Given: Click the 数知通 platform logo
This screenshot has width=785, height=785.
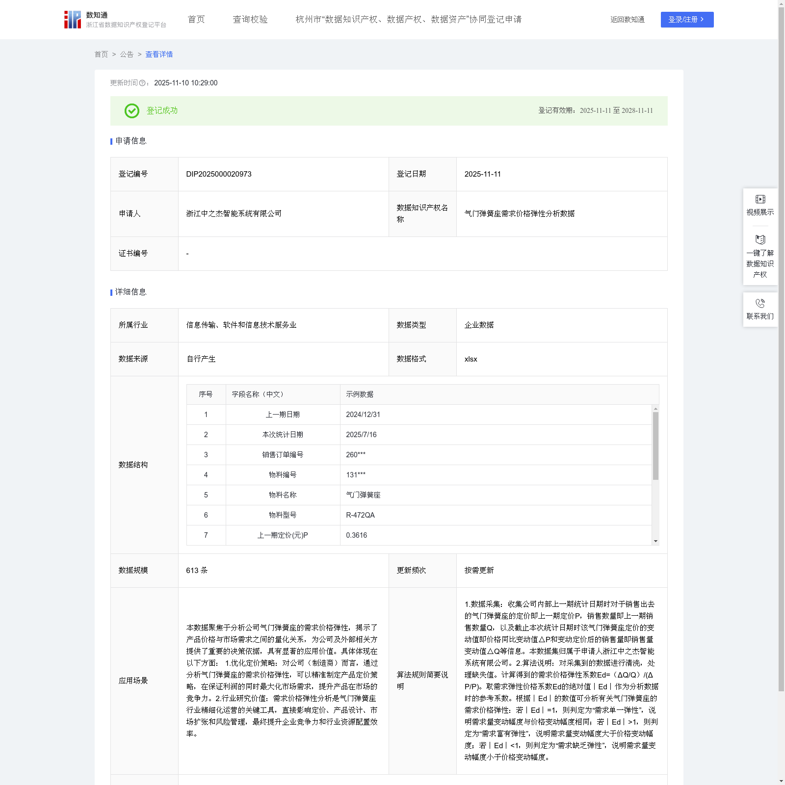Looking at the screenshot, I should (x=73, y=20).
